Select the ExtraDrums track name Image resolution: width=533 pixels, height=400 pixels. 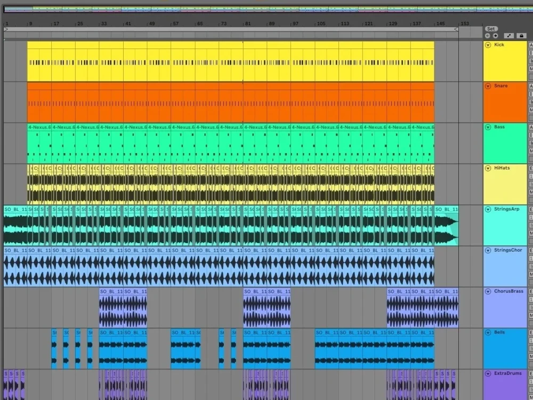pos(508,373)
